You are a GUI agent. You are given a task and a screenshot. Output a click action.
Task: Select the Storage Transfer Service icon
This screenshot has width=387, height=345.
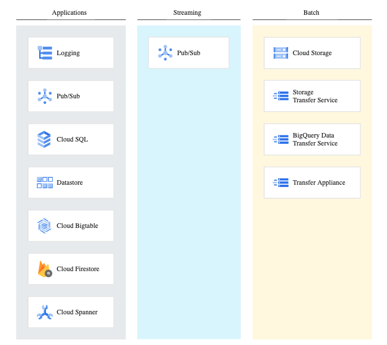tap(280, 96)
